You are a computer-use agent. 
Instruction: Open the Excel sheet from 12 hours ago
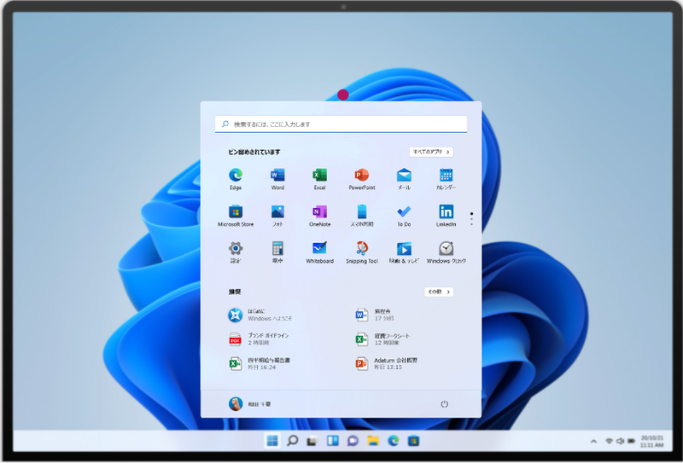382,339
